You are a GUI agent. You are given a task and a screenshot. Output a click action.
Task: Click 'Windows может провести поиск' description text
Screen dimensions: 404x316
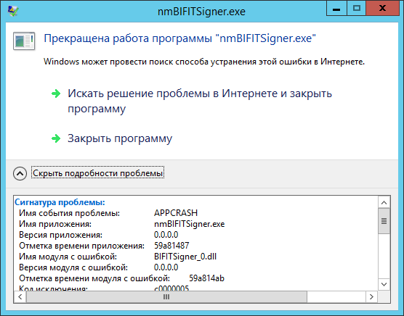point(204,62)
